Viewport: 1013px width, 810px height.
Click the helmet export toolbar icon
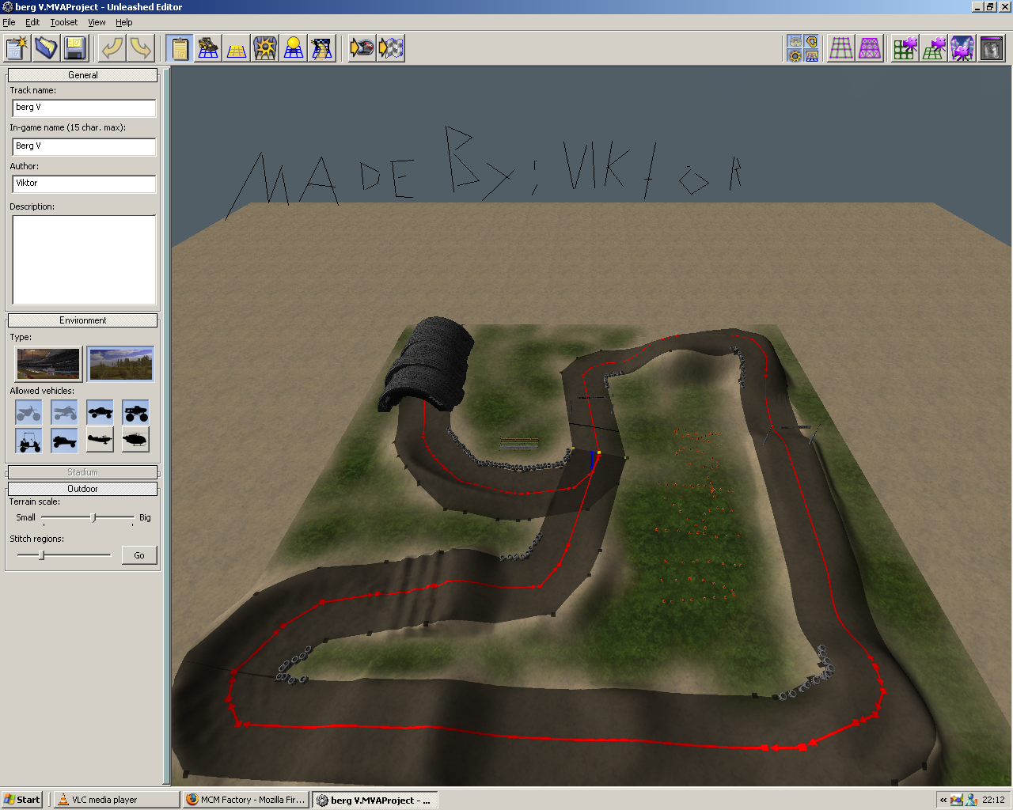(362, 49)
